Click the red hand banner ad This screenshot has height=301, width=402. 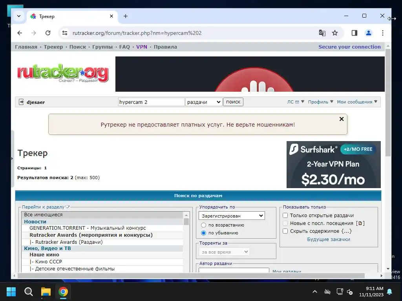point(250,74)
